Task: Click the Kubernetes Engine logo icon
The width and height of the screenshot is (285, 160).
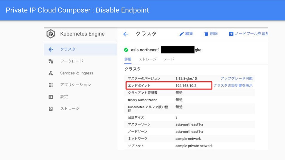Action: point(51,34)
